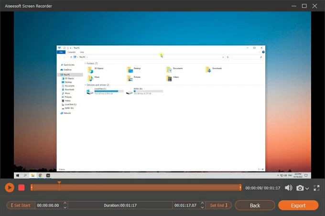Click the start time field 00:00:00.00
This screenshot has width=325, height=216.
47,205
